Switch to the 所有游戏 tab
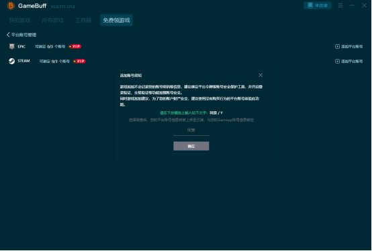This screenshot has width=372, height=251. pos(52,20)
